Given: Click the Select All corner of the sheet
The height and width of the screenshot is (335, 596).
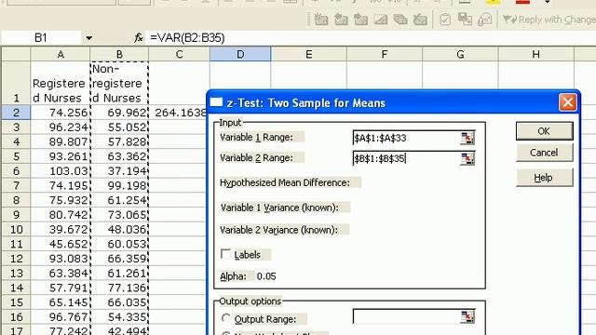Looking at the screenshot, I should [x=16, y=54].
